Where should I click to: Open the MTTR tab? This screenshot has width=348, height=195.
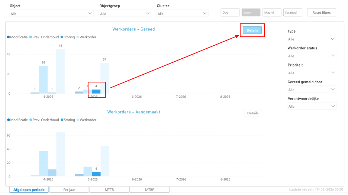tap(109, 190)
